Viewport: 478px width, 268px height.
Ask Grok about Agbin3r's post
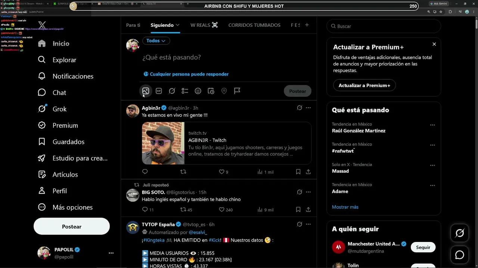pos(299,108)
